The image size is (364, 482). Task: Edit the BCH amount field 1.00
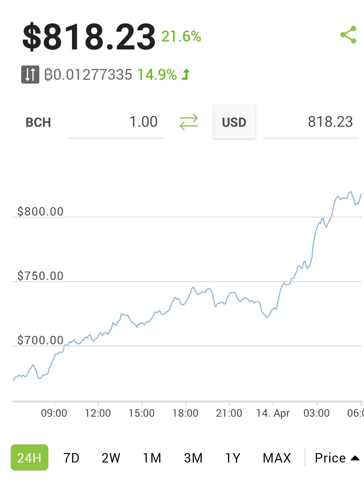pos(115,122)
